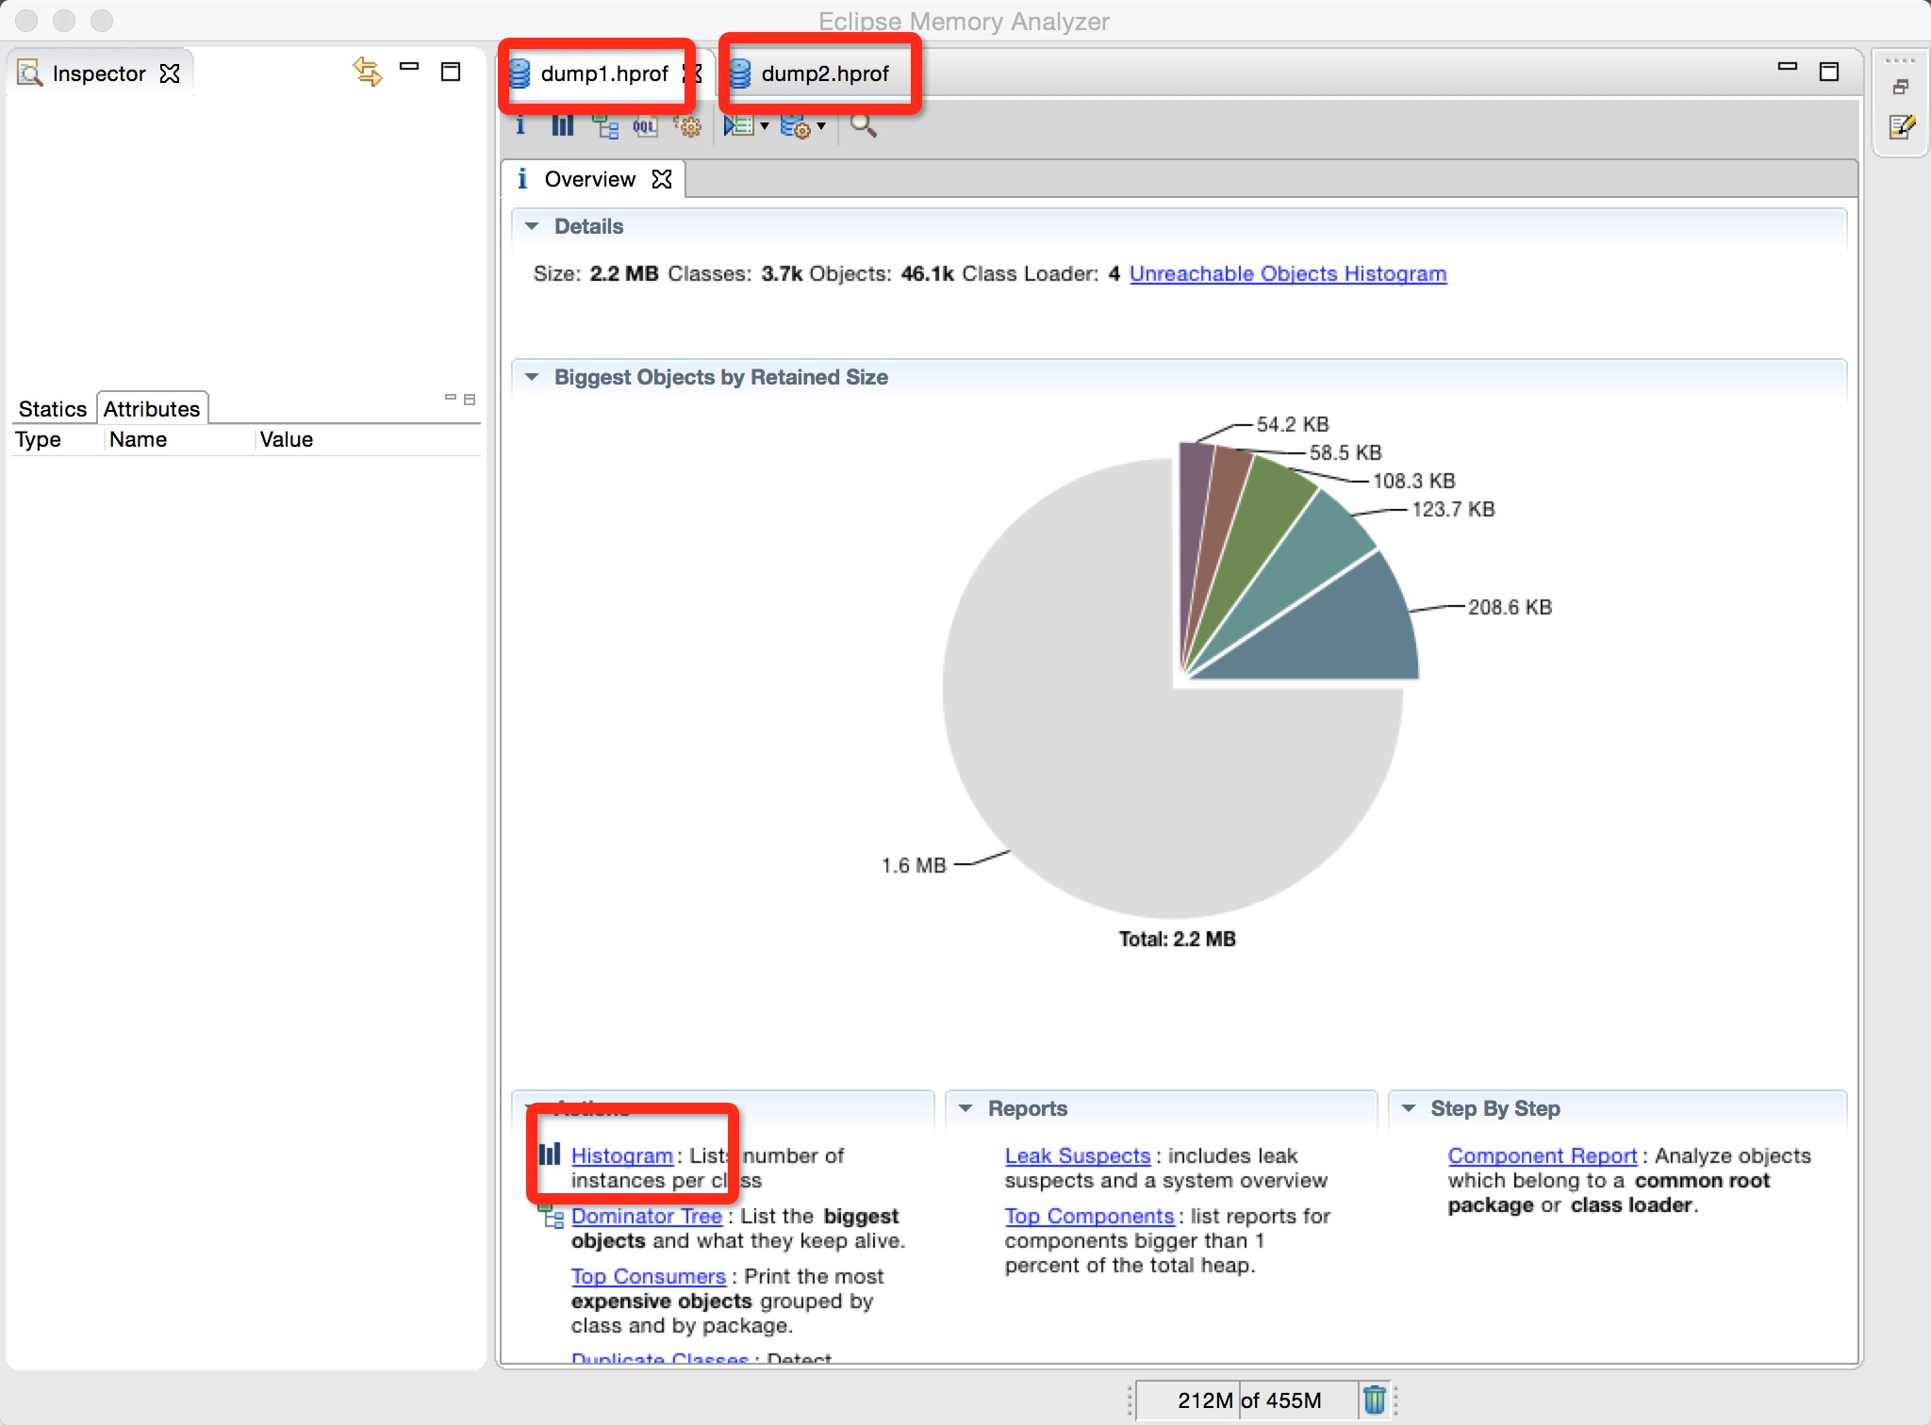
Task: Open the OQL query editor icon
Action: point(645,126)
